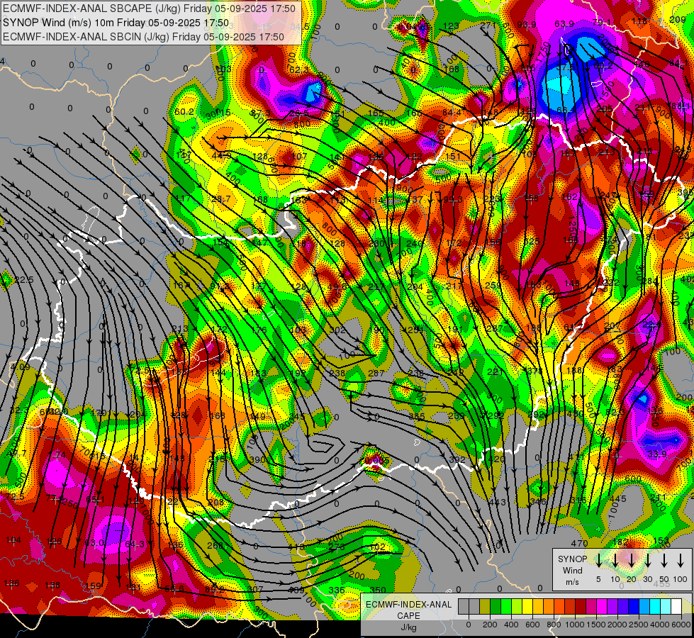Screen dimensions: 694x638
Task: Click the '50' speed label in wind legend
Action: [664, 579]
